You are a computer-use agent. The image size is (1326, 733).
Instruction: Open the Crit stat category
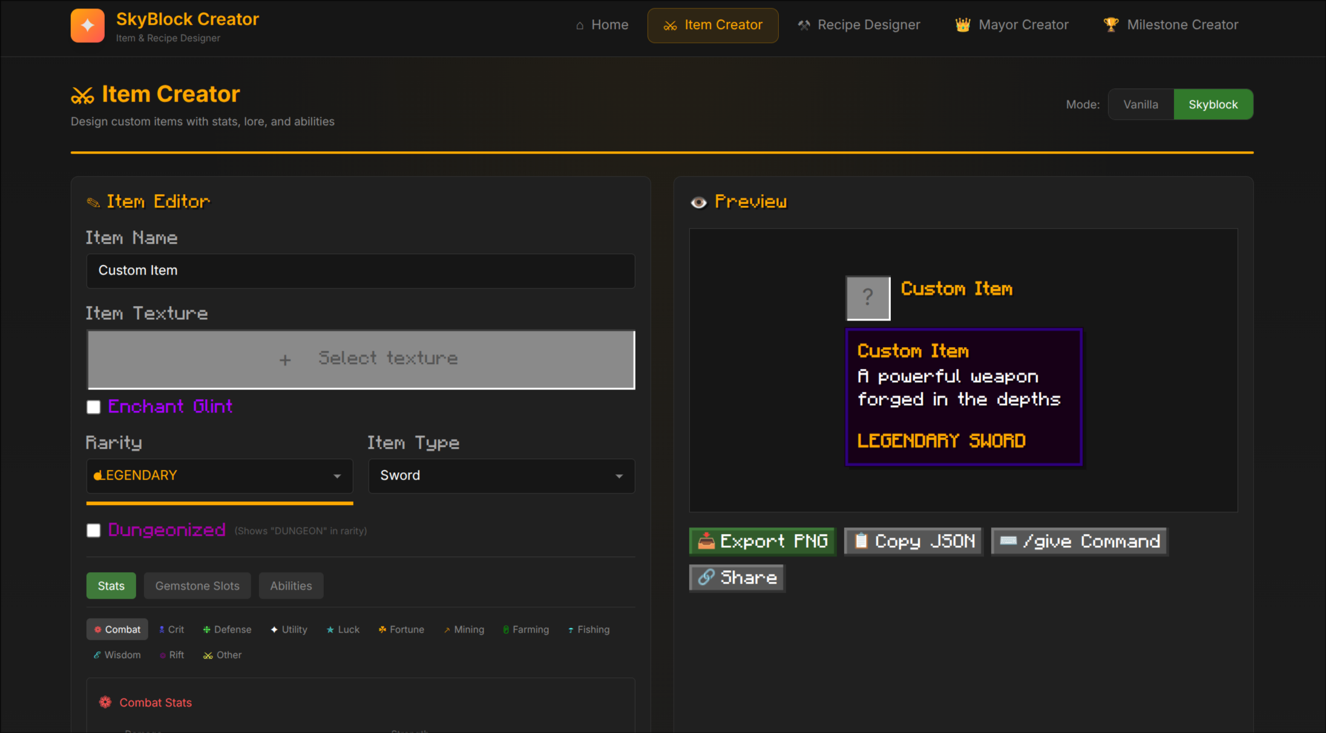[x=171, y=630]
